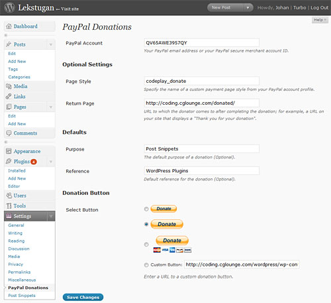Image resolution: width=331 pixels, height=303 pixels.
Task: Select Donate with credit cards radio option
Action: pos(146,244)
